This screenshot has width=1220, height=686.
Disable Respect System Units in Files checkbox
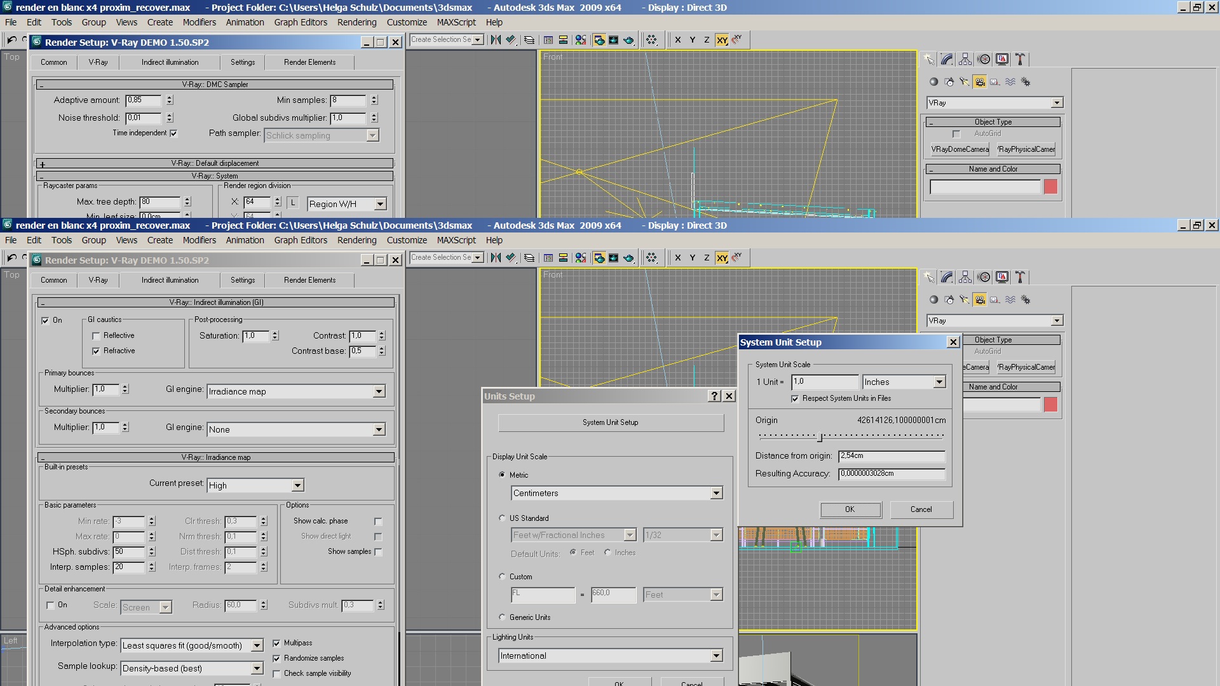click(x=795, y=399)
